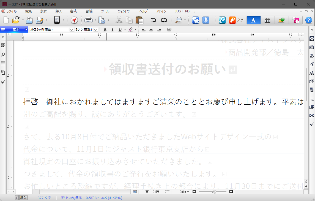Paste from clipboard via the Clipboard icon
The width and height of the screenshot is (315, 201).
tap(139, 20)
